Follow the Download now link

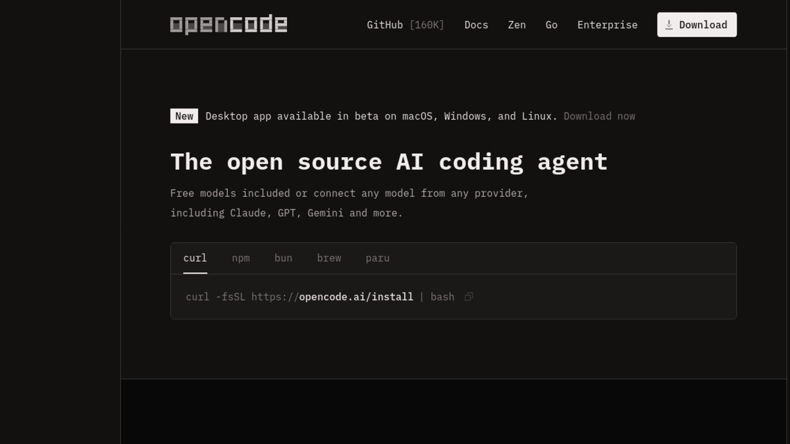599,116
